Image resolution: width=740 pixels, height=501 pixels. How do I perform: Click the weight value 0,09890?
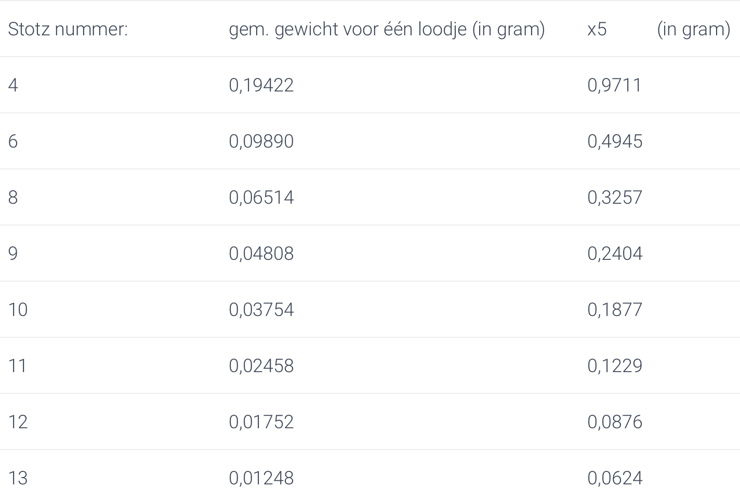pos(261,141)
